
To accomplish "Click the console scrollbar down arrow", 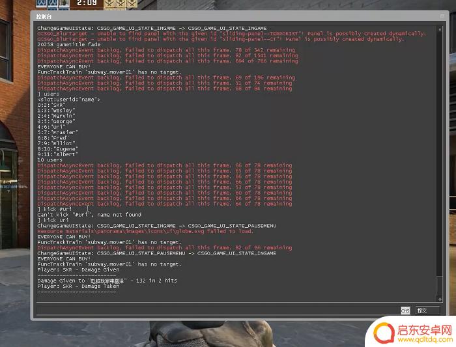I will click(440, 299).
